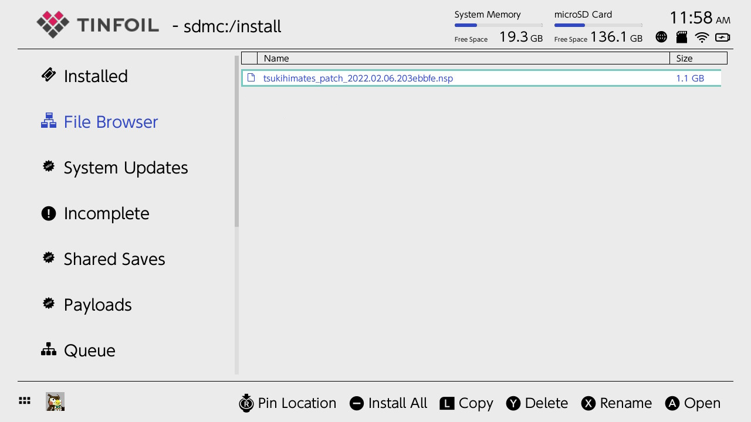This screenshot has height=422, width=751.
Task: Click the Tinfoil logo icon
Action: [x=53, y=25]
